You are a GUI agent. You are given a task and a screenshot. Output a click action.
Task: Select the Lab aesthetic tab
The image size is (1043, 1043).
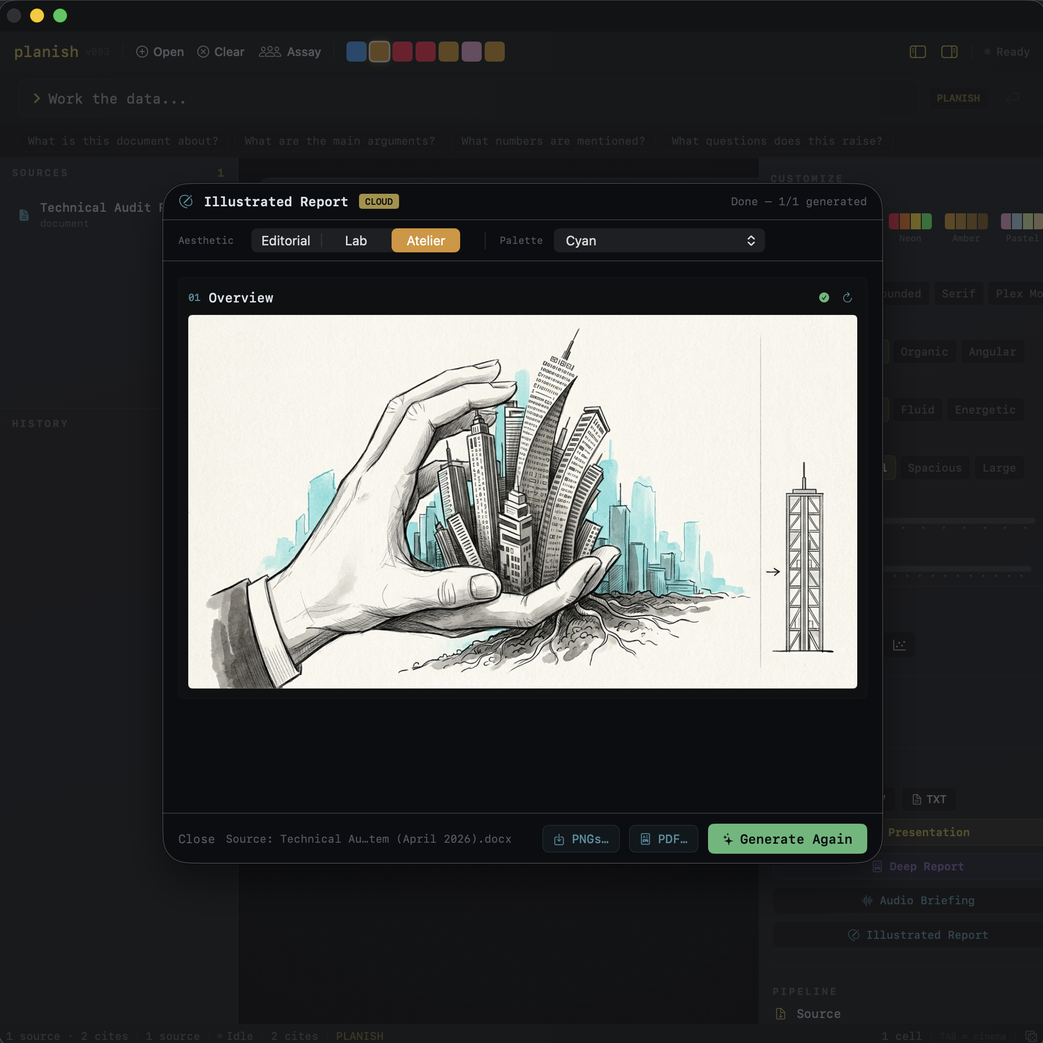pyautogui.click(x=355, y=240)
